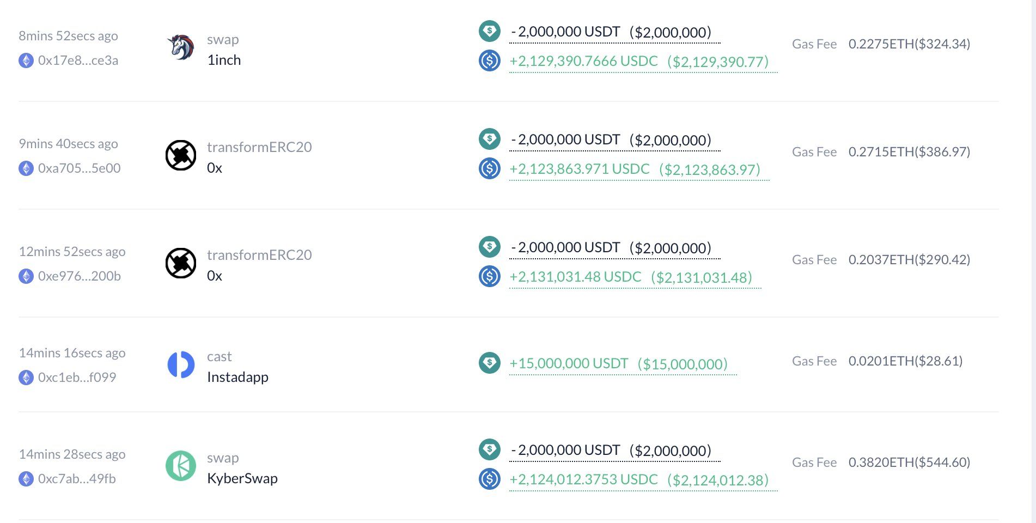Click the USDC icon in the 1inch row
The image size is (1036, 523).
[490, 60]
